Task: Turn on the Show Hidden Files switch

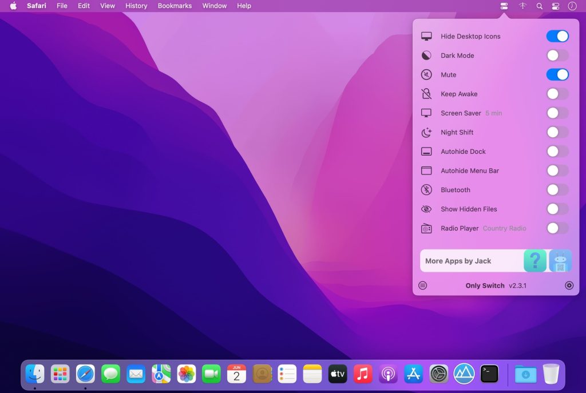Action: (557, 209)
